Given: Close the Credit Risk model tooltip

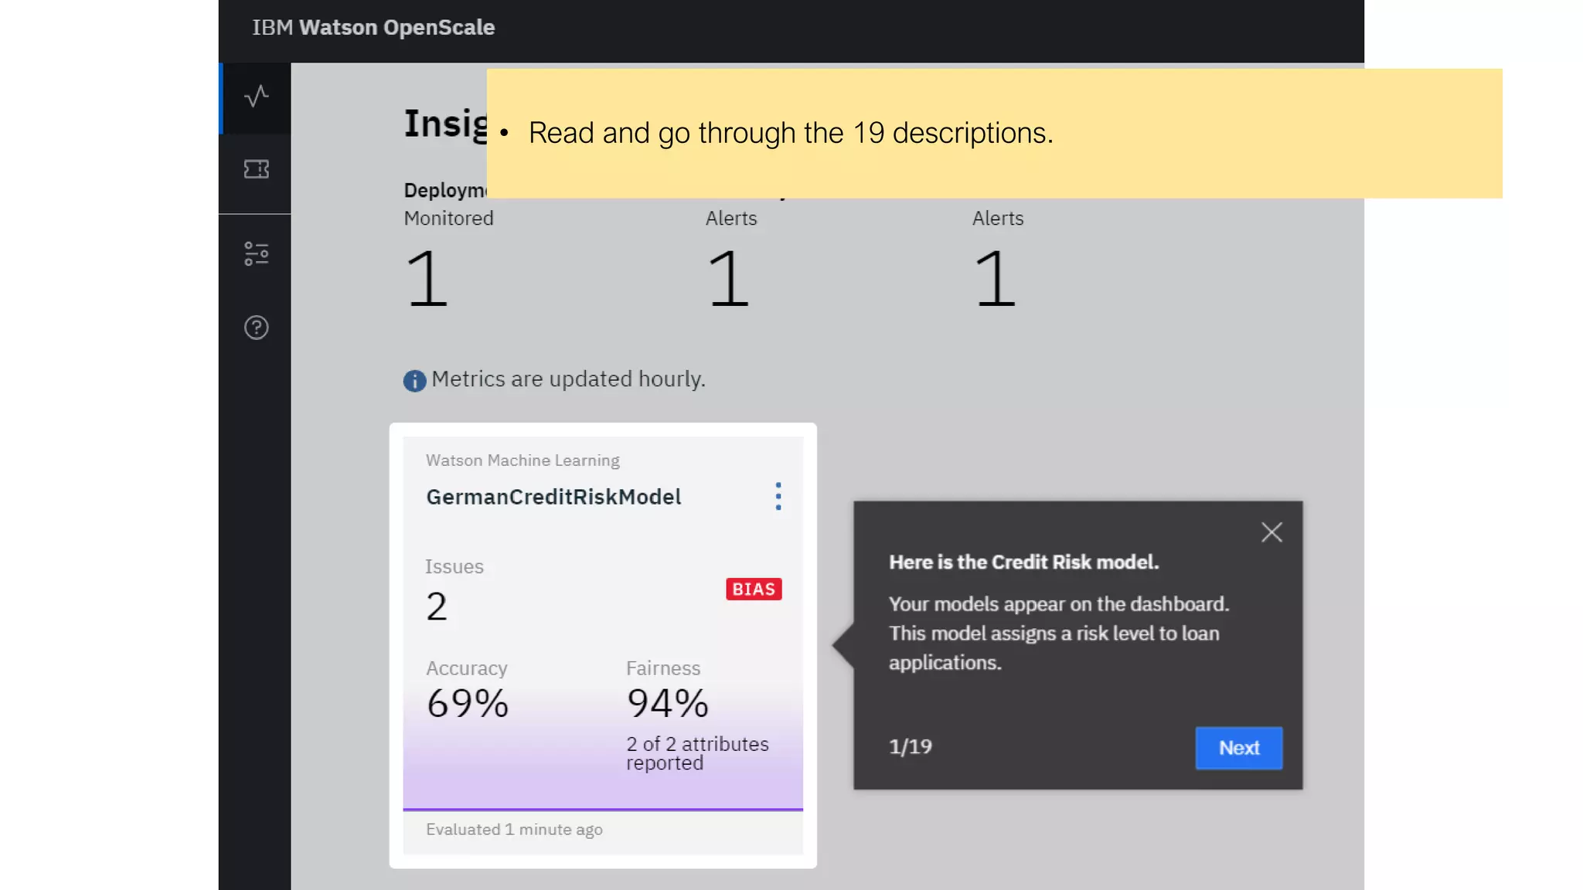Looking at the screenshot, I should point(1272,532).
